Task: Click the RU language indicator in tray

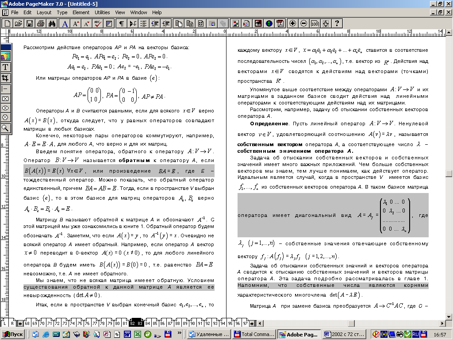Action: click(x=415, y=334)
